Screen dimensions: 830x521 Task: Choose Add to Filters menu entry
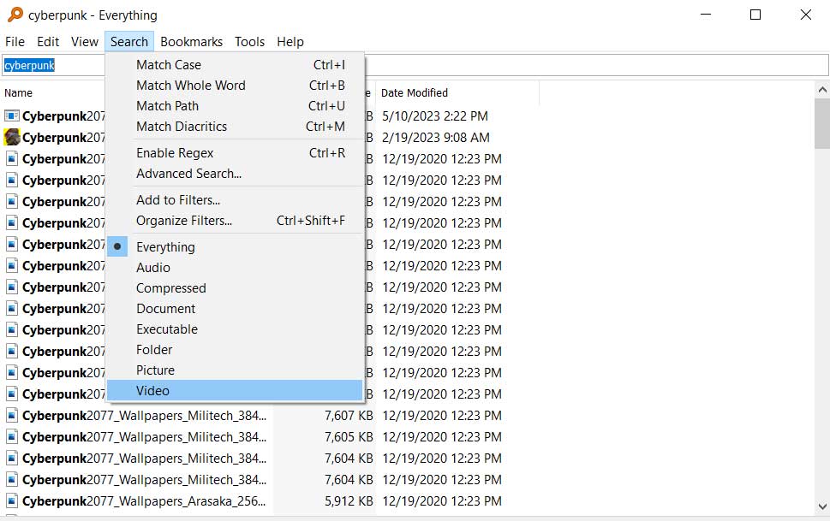pos(235,200)
